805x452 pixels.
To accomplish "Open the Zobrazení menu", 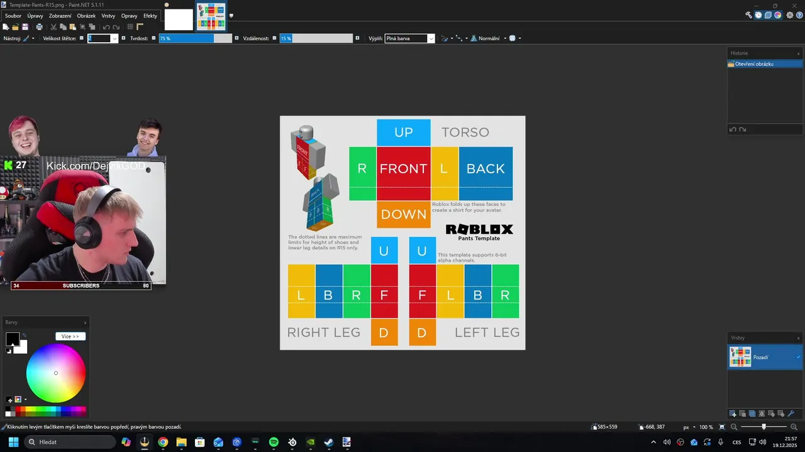I will (x=60, y=16).
